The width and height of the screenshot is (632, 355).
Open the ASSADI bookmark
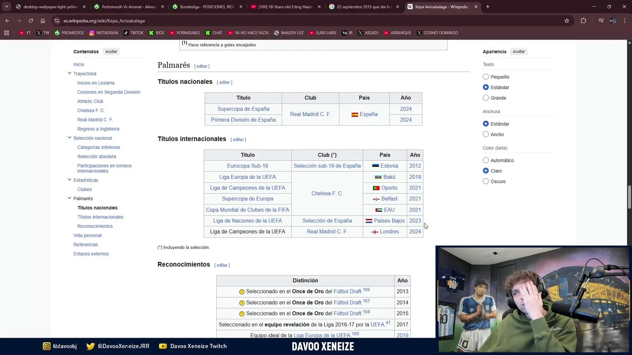tap(368, 33)
